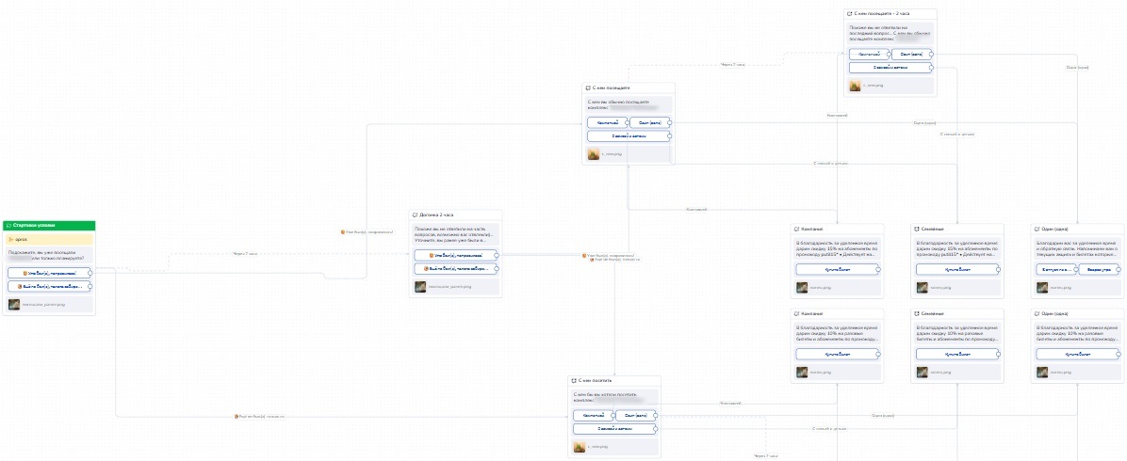This screenshot has height=461, width=1127.
Task: Click the opros trigger flag icon
Action: (x=10, y=239)
